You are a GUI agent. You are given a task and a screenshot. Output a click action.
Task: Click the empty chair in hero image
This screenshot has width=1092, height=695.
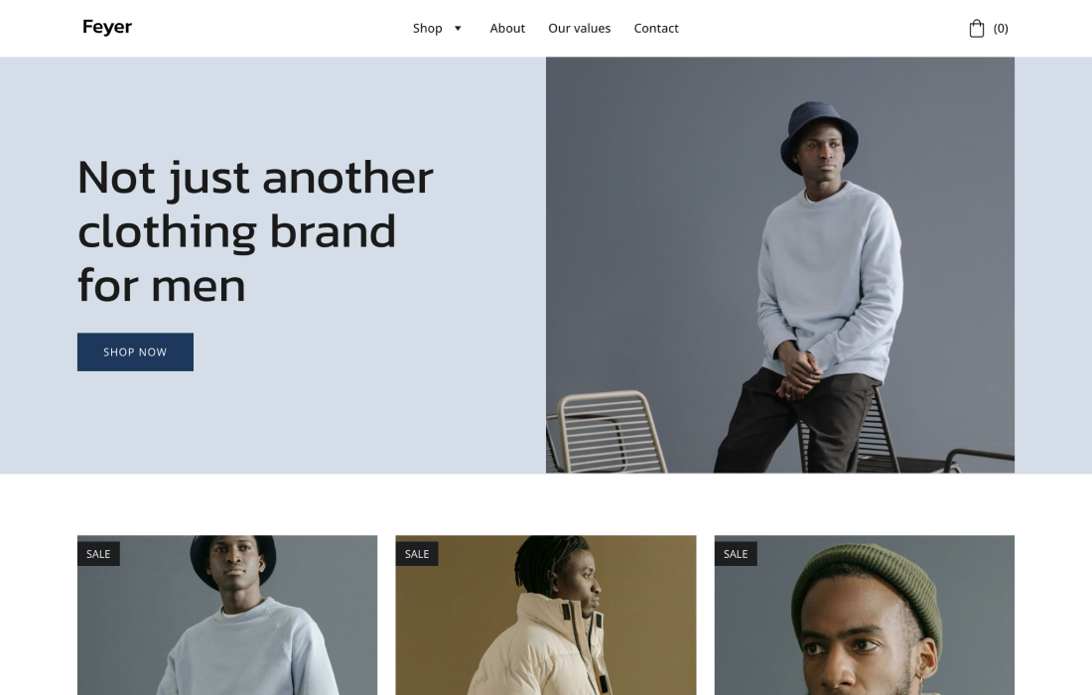point(606,432)
